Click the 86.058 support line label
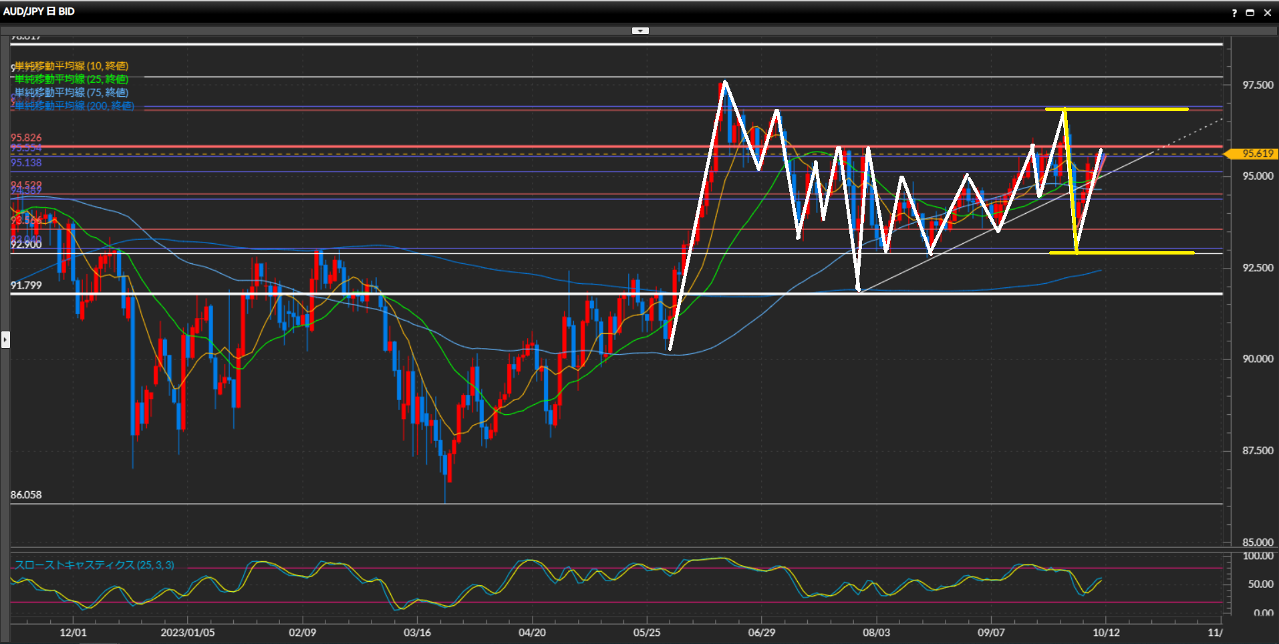 (26, 495)
